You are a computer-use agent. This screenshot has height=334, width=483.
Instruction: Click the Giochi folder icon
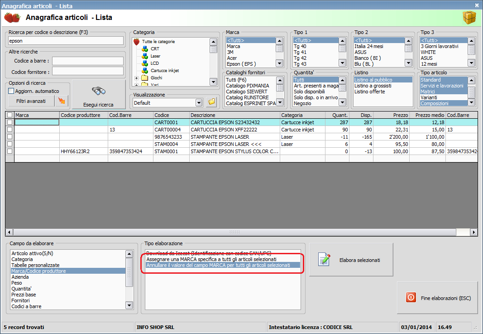pyautogui.click(x=145, y=77)
